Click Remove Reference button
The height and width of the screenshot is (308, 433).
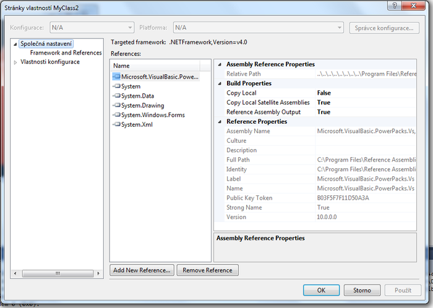[x=207, y=270]
